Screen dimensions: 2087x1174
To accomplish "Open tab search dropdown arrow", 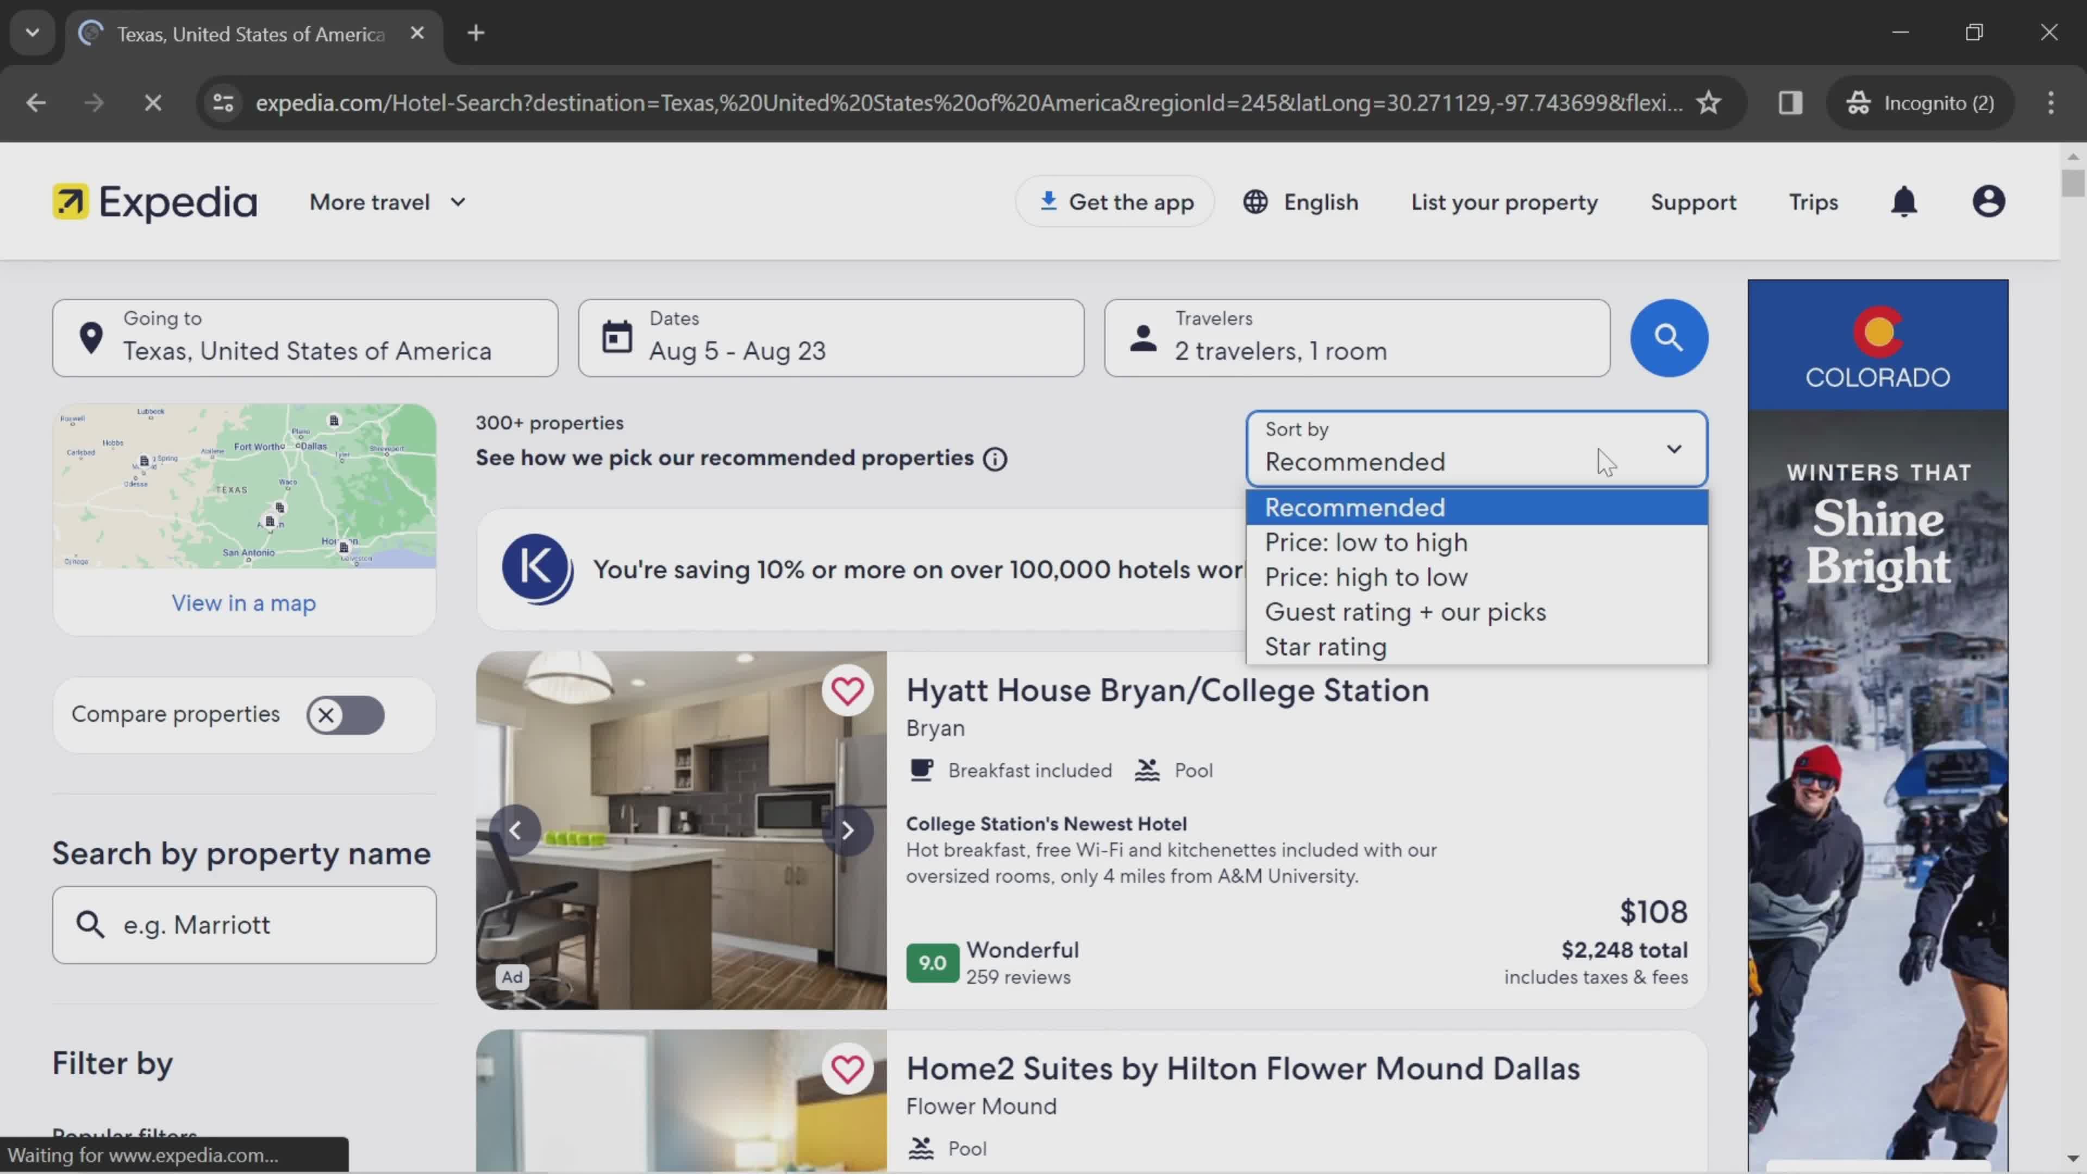I will pos(33,33).
